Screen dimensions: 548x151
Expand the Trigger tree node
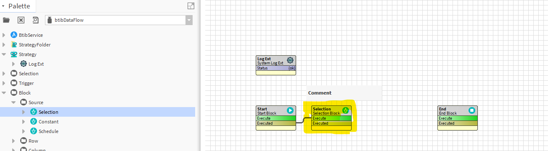pos(4,83)
